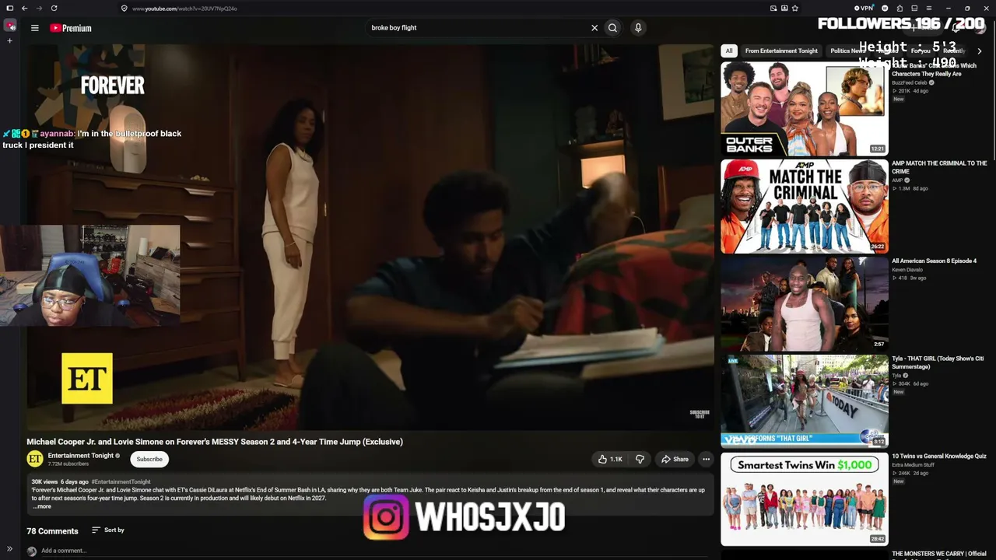
Task: Expand the browser sidebar with double chevron
Action: tap(9, 548)
